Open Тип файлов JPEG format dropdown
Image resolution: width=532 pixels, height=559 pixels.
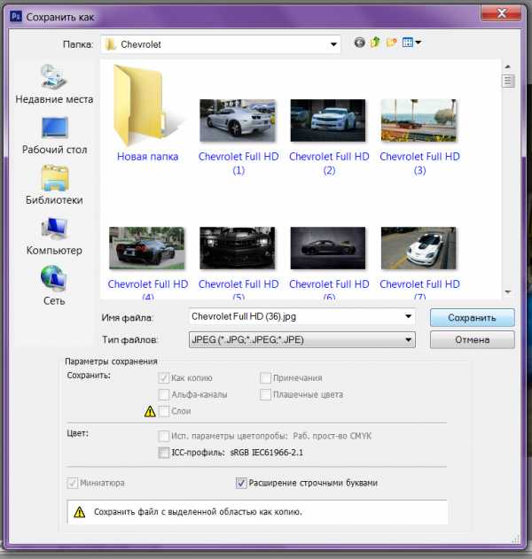coord(408,338)
